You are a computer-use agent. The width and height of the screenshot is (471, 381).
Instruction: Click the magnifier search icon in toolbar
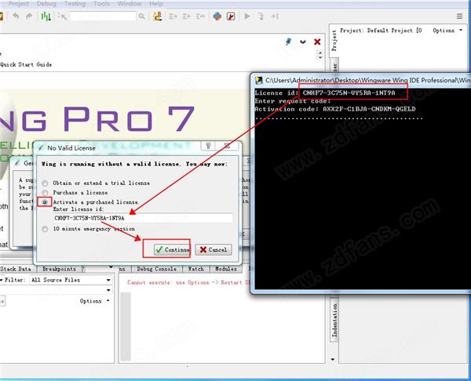[x=142, y=16]
